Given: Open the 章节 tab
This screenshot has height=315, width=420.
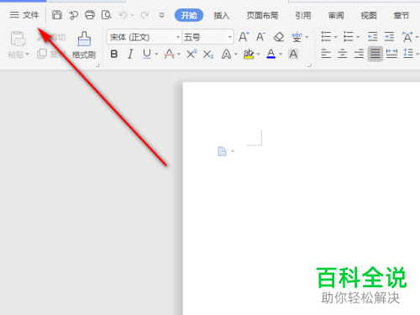Looking at the screenshot, I should tap(402, 15).
